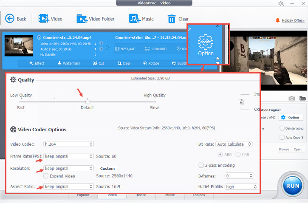Click the quality slider handle at Default
Image resolution: width=308 pixels, height=203 pixels.
coord(88,101)
